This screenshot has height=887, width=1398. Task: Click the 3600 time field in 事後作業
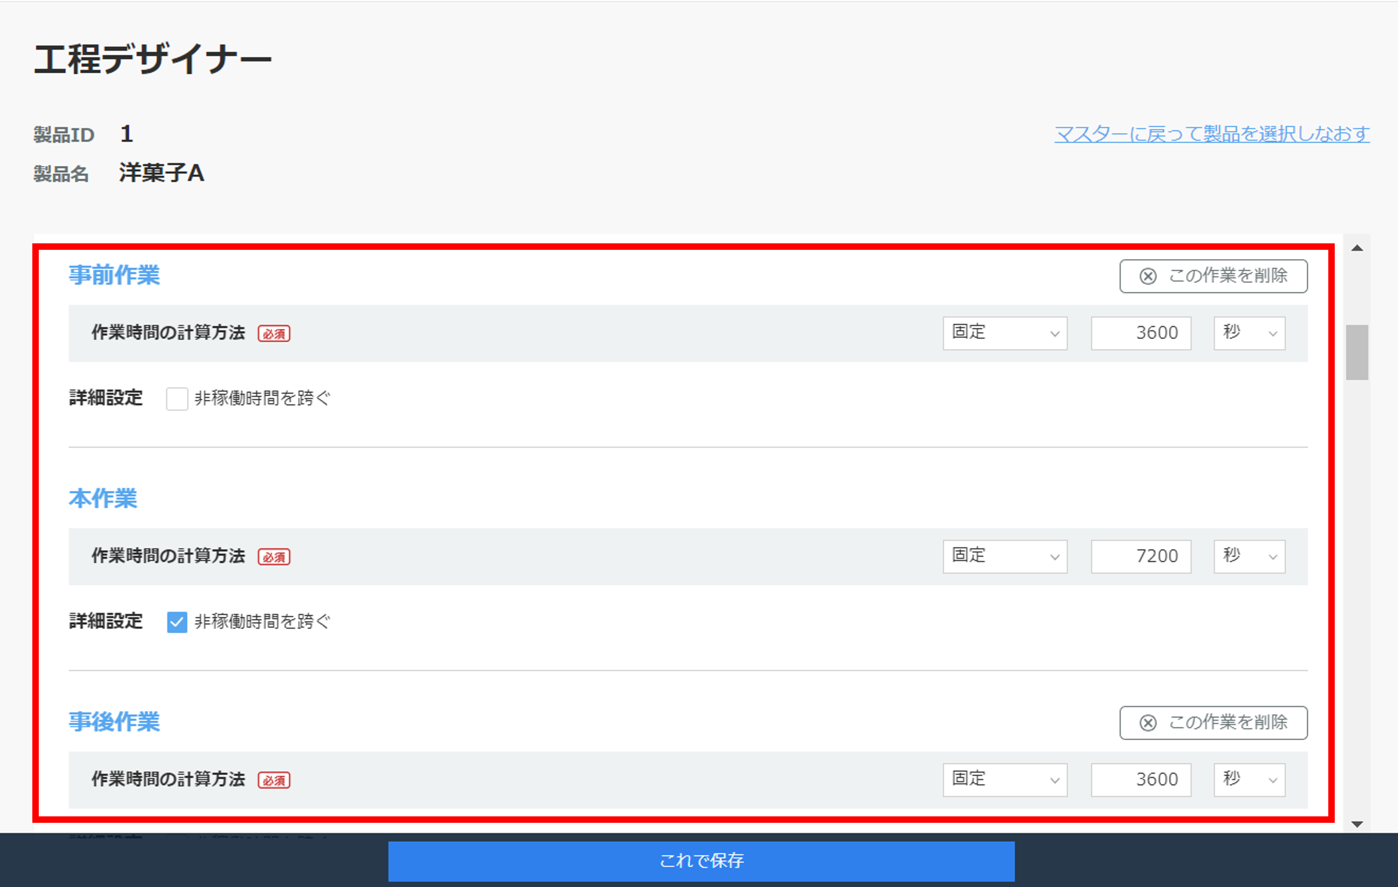click(x=1141, y=779)
